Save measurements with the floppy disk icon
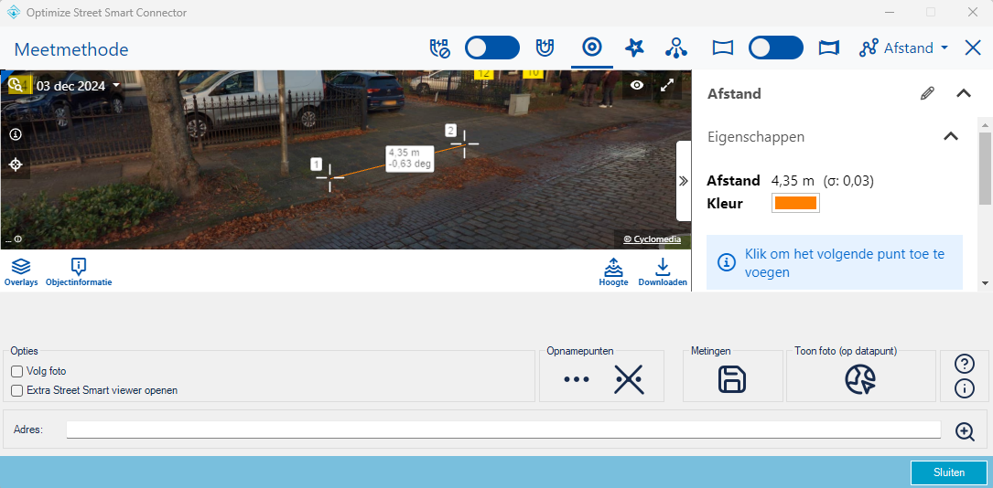Viewport: 993px width, 488px height. pyautogui.click(x=731, y=380)
